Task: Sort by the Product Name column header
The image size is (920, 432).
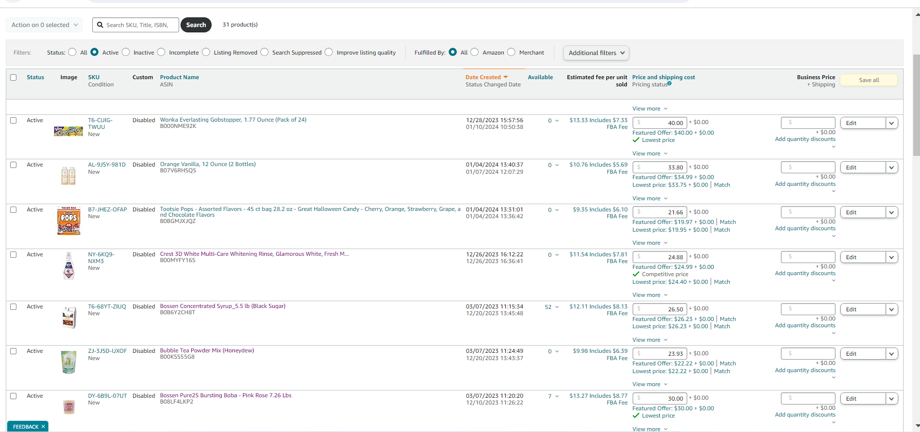Action: point(180,77)
